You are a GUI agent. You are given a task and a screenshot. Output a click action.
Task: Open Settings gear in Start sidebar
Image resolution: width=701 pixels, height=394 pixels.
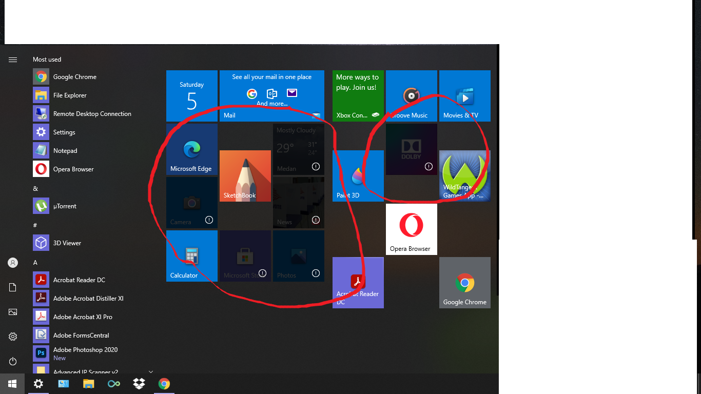click(x=13, y=337)
